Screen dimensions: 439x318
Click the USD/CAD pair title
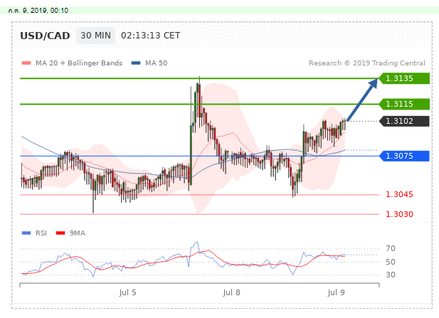tap(45, 36)
